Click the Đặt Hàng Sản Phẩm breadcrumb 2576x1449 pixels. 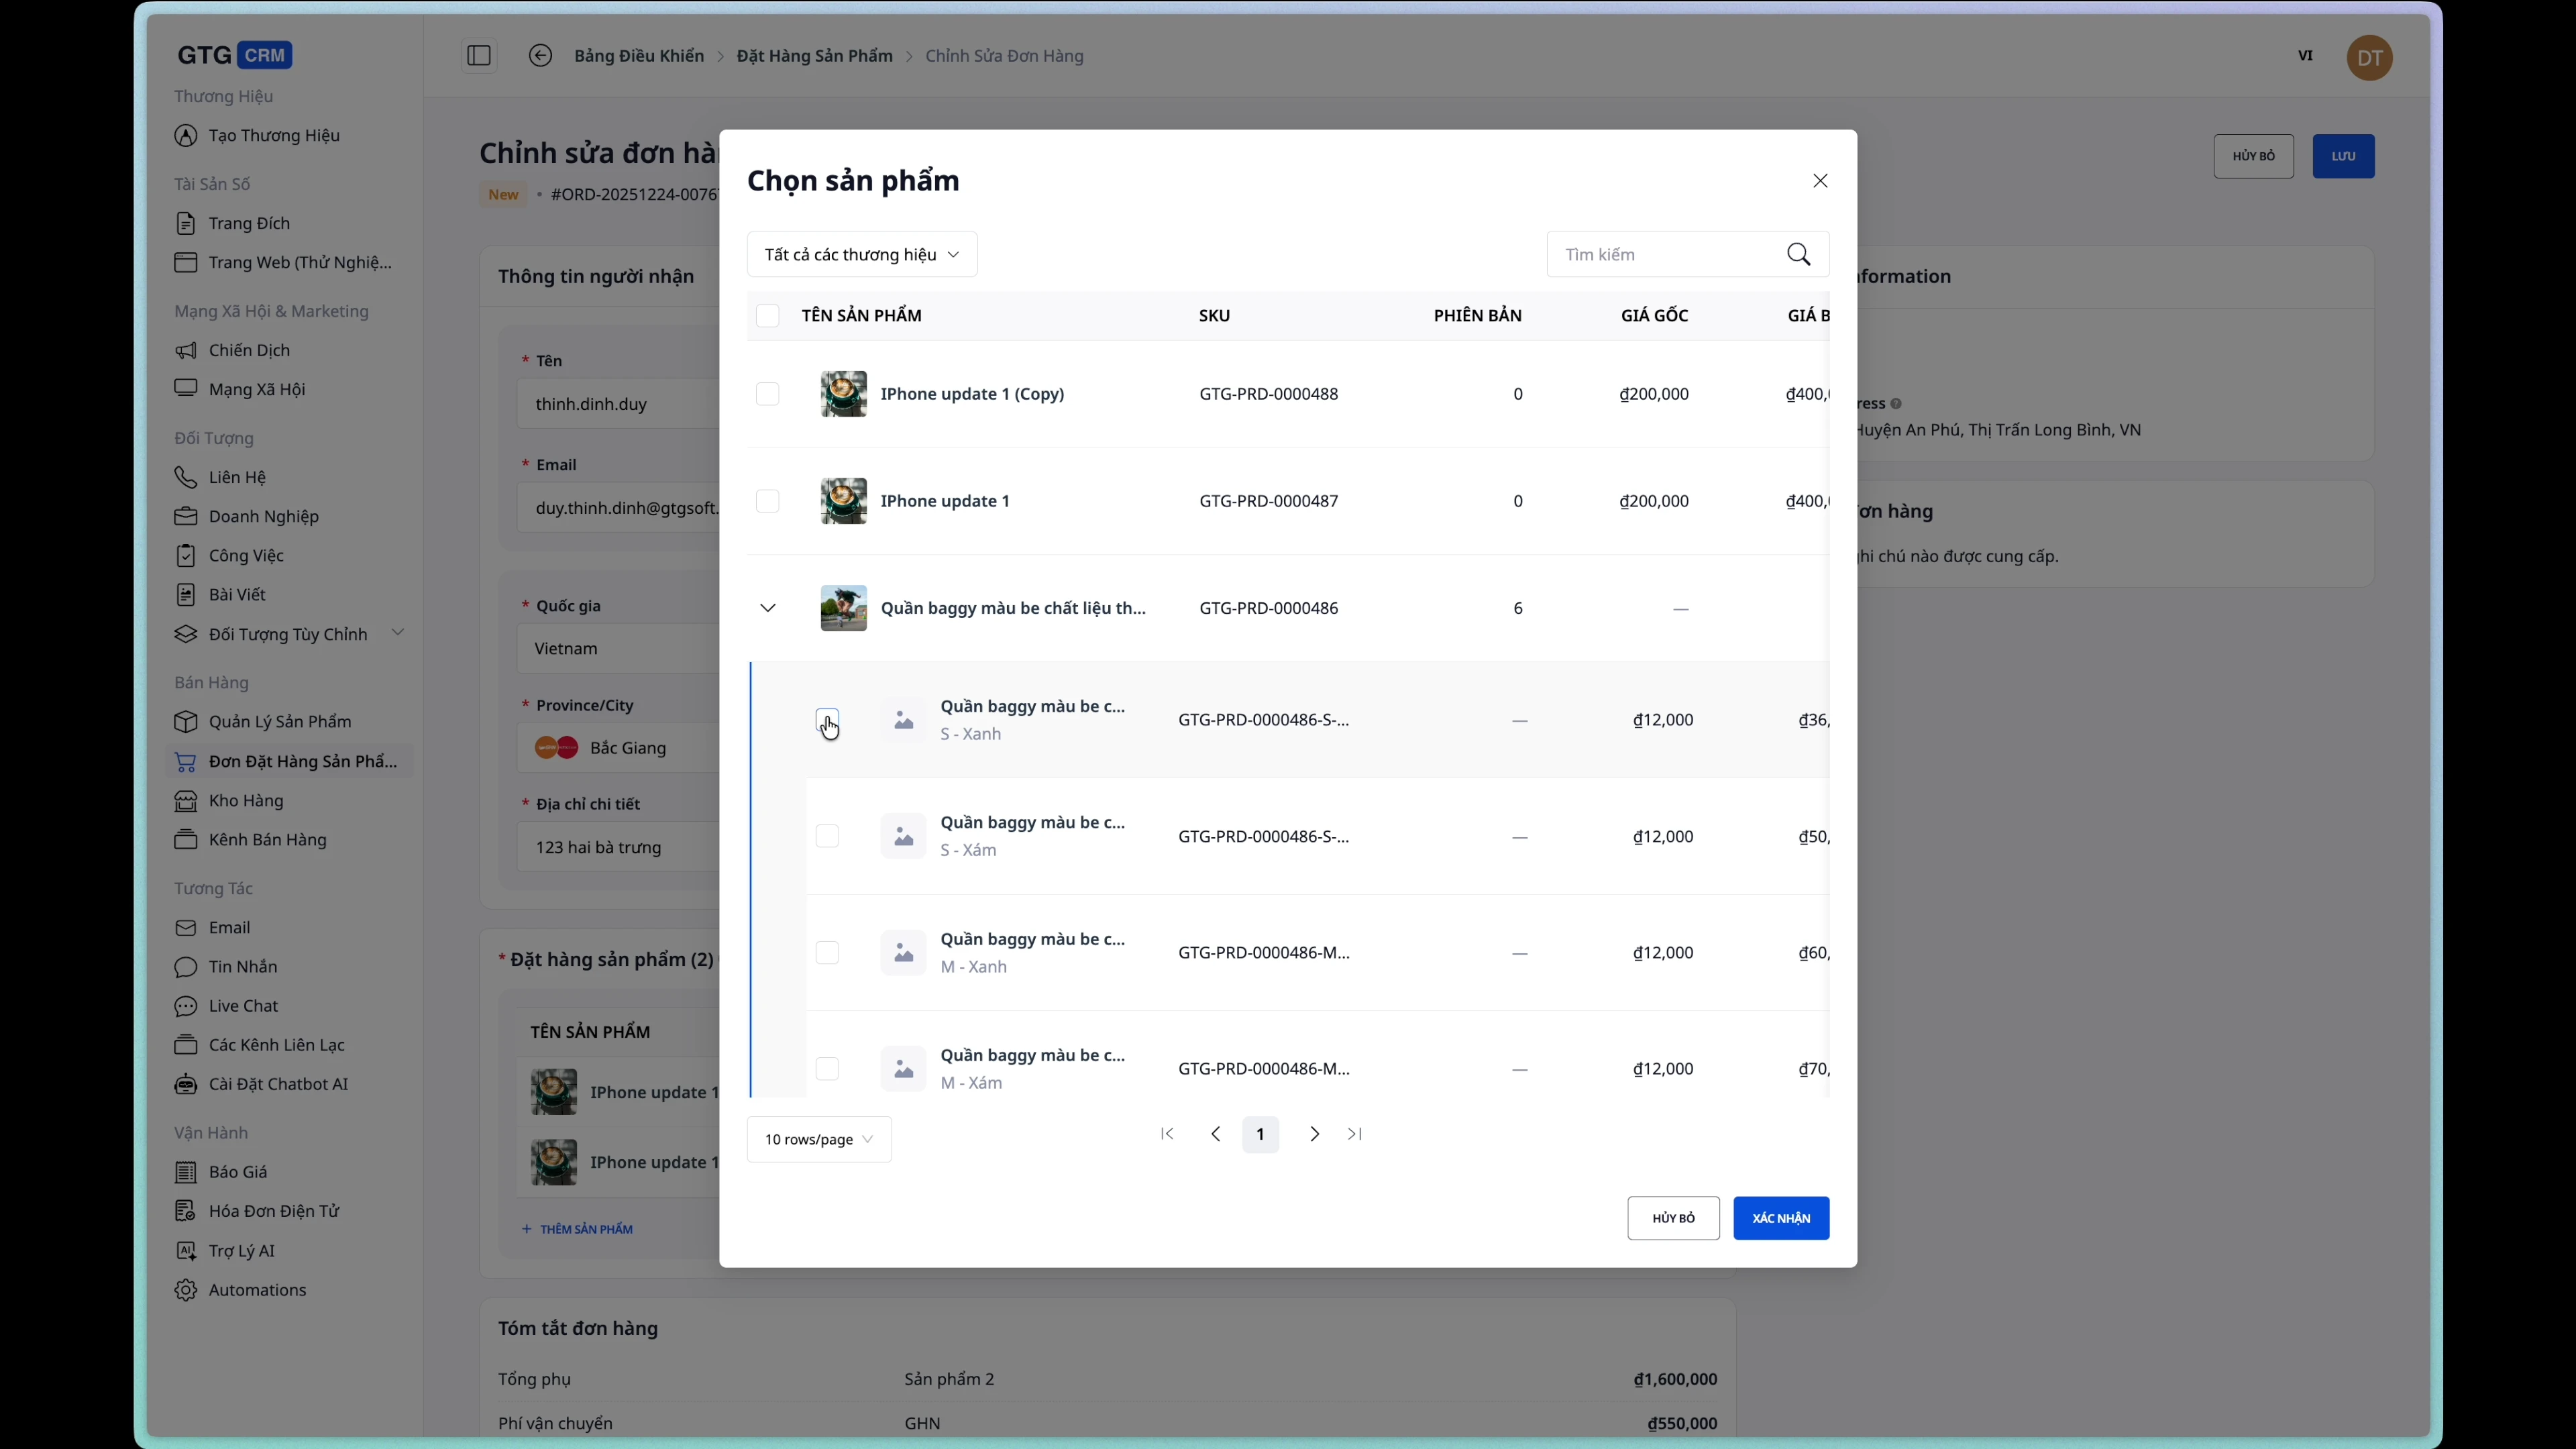[814, 56]
